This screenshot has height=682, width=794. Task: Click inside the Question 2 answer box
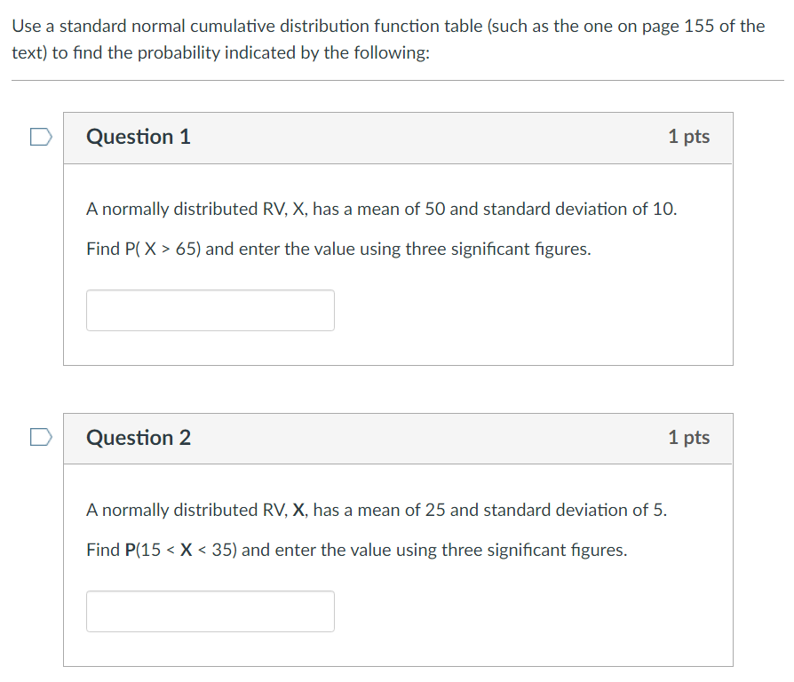click(x=210, y=611)
